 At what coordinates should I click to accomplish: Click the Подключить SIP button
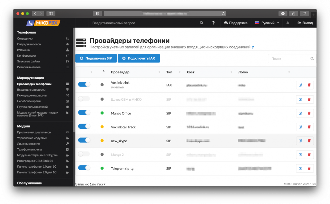click(x=96, y=58)
